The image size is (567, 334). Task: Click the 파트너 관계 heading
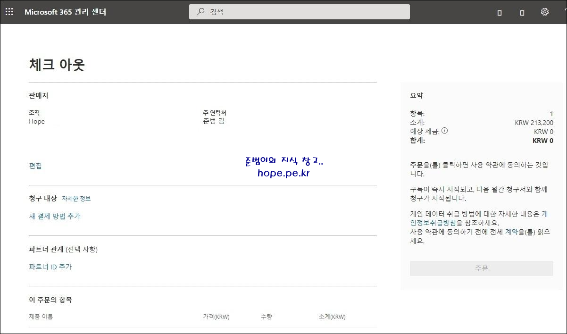tap(46, 250)
